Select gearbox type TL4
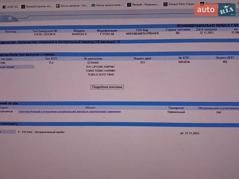The image size is (239, 179). point(51,63)
